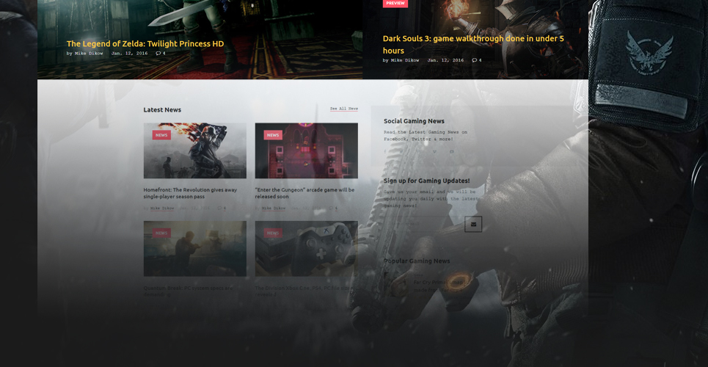Click author Mike Dikow under Gungeon article
708x367 pixels.
click(x=274, y=208)
